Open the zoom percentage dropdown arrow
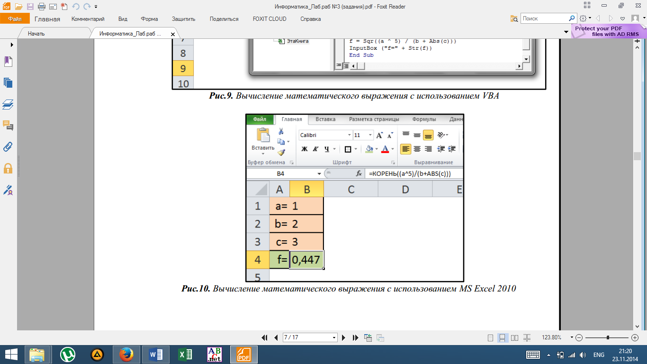 point(572,337)
